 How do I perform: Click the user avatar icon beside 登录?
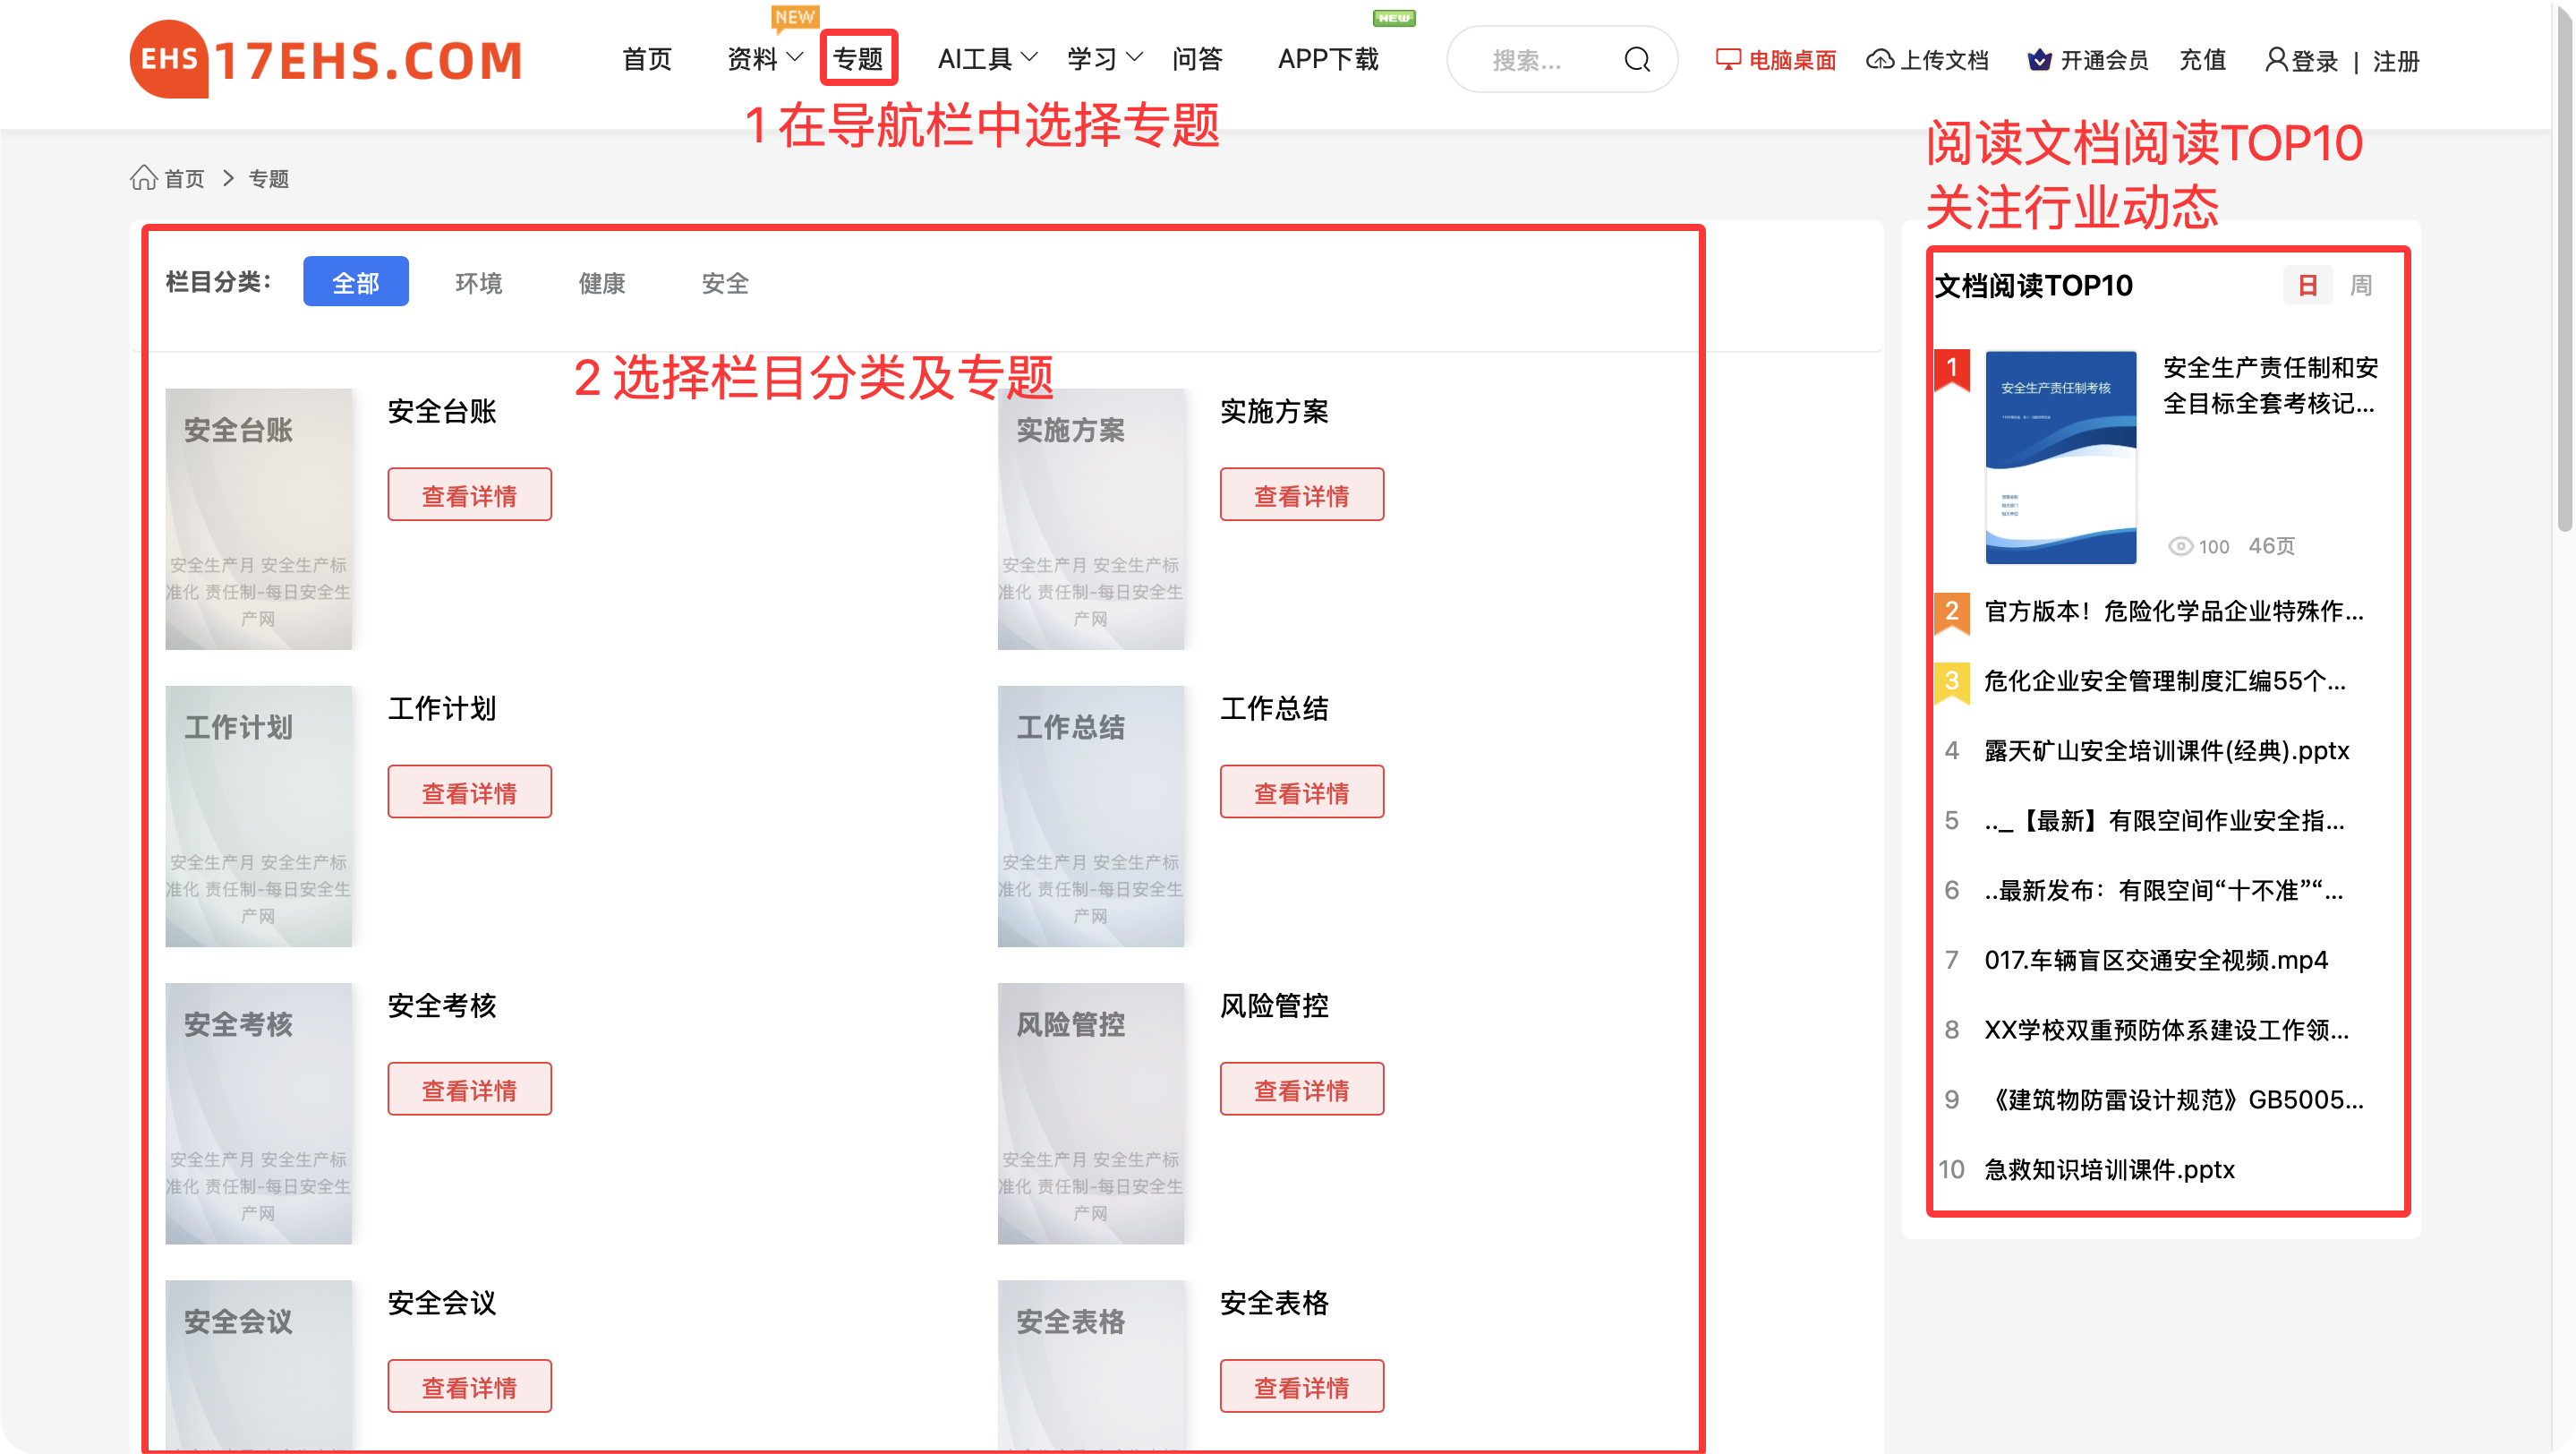point(2276,60)
